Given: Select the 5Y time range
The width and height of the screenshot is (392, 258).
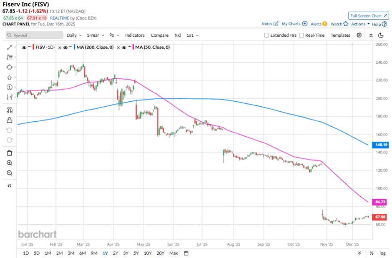Looking at the screenshot, I should (x=136, y=253).
